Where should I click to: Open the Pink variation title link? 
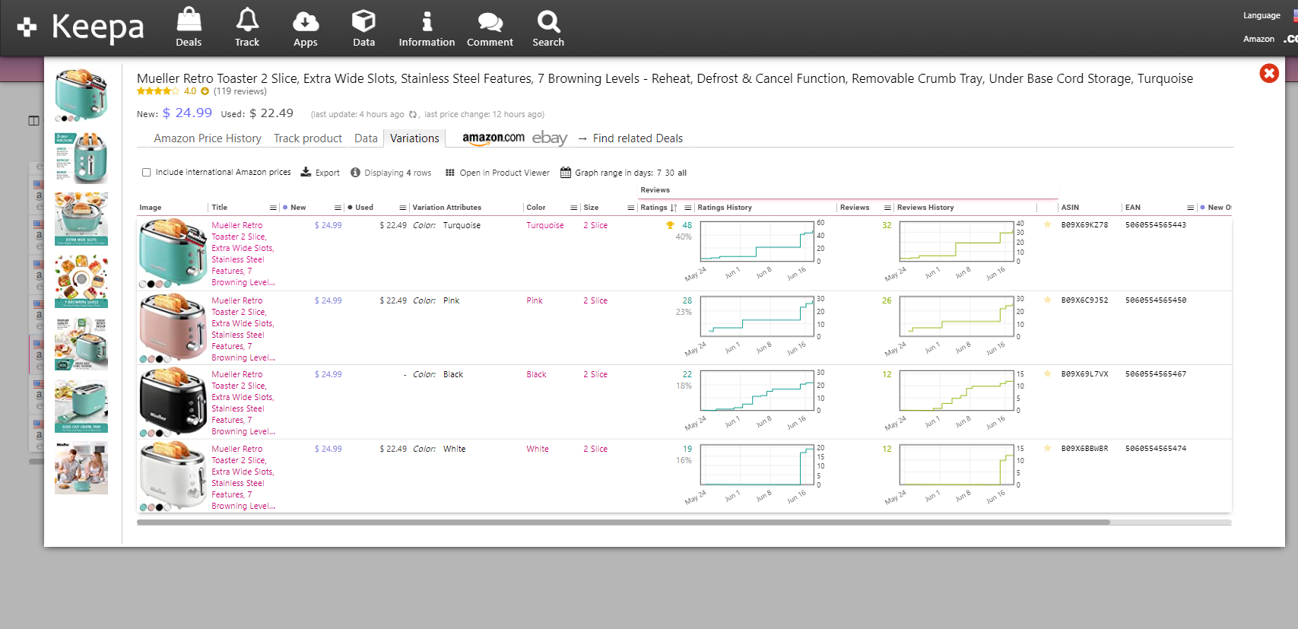pyautogui.click(x=243, y=329)
